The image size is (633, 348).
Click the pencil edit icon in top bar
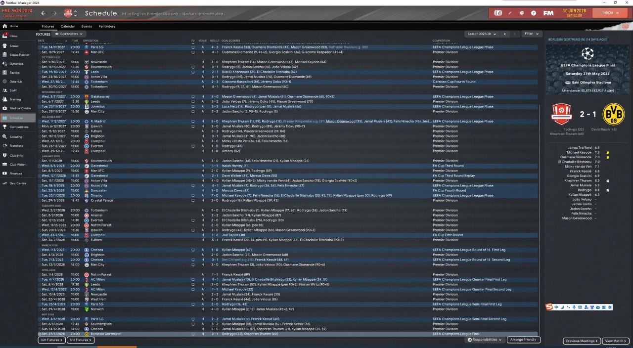coord(510,13)
